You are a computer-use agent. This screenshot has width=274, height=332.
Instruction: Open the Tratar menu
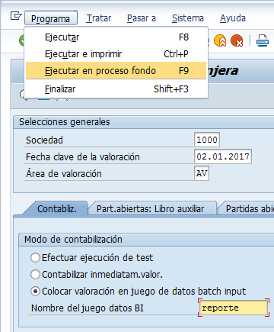click(x=99, y=18)
